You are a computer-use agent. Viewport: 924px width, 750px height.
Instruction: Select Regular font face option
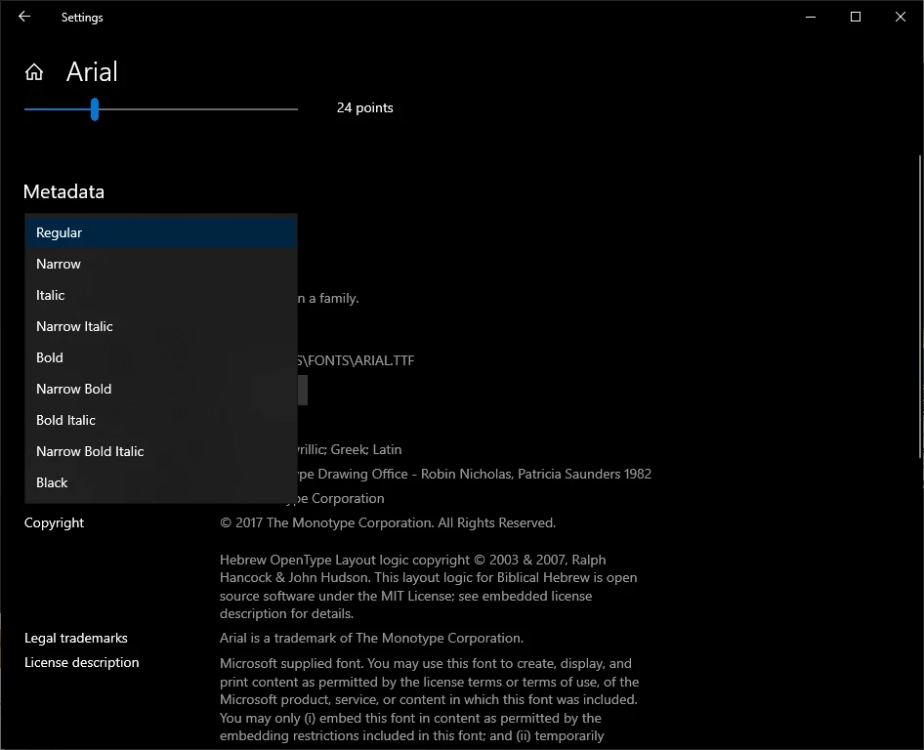click(161, 232)
